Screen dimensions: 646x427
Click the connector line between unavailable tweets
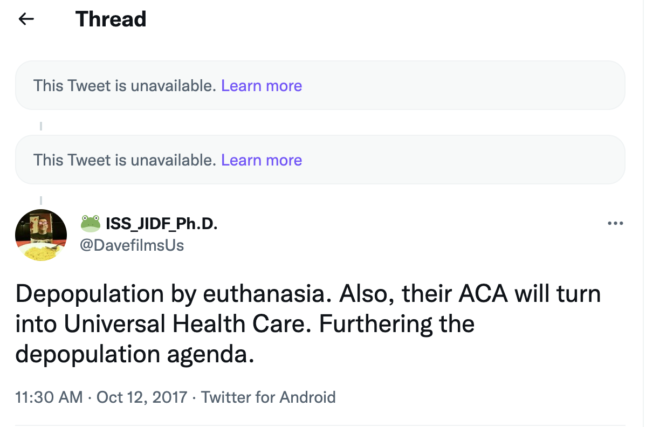[41, 127]
